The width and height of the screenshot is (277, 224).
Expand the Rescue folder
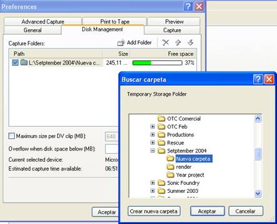click(153, 142)
